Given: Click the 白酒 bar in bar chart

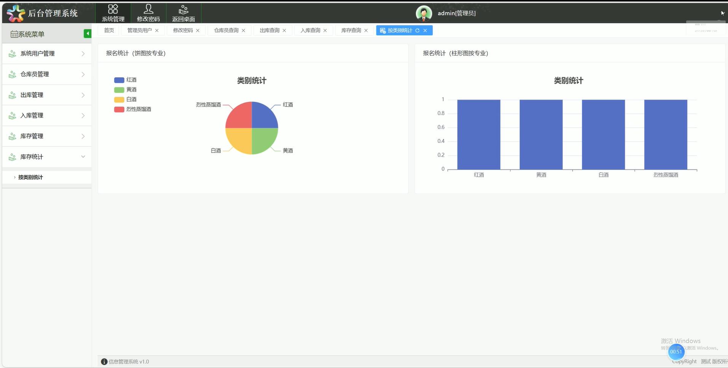Looking at the screenshot, I should pos(603,134).
